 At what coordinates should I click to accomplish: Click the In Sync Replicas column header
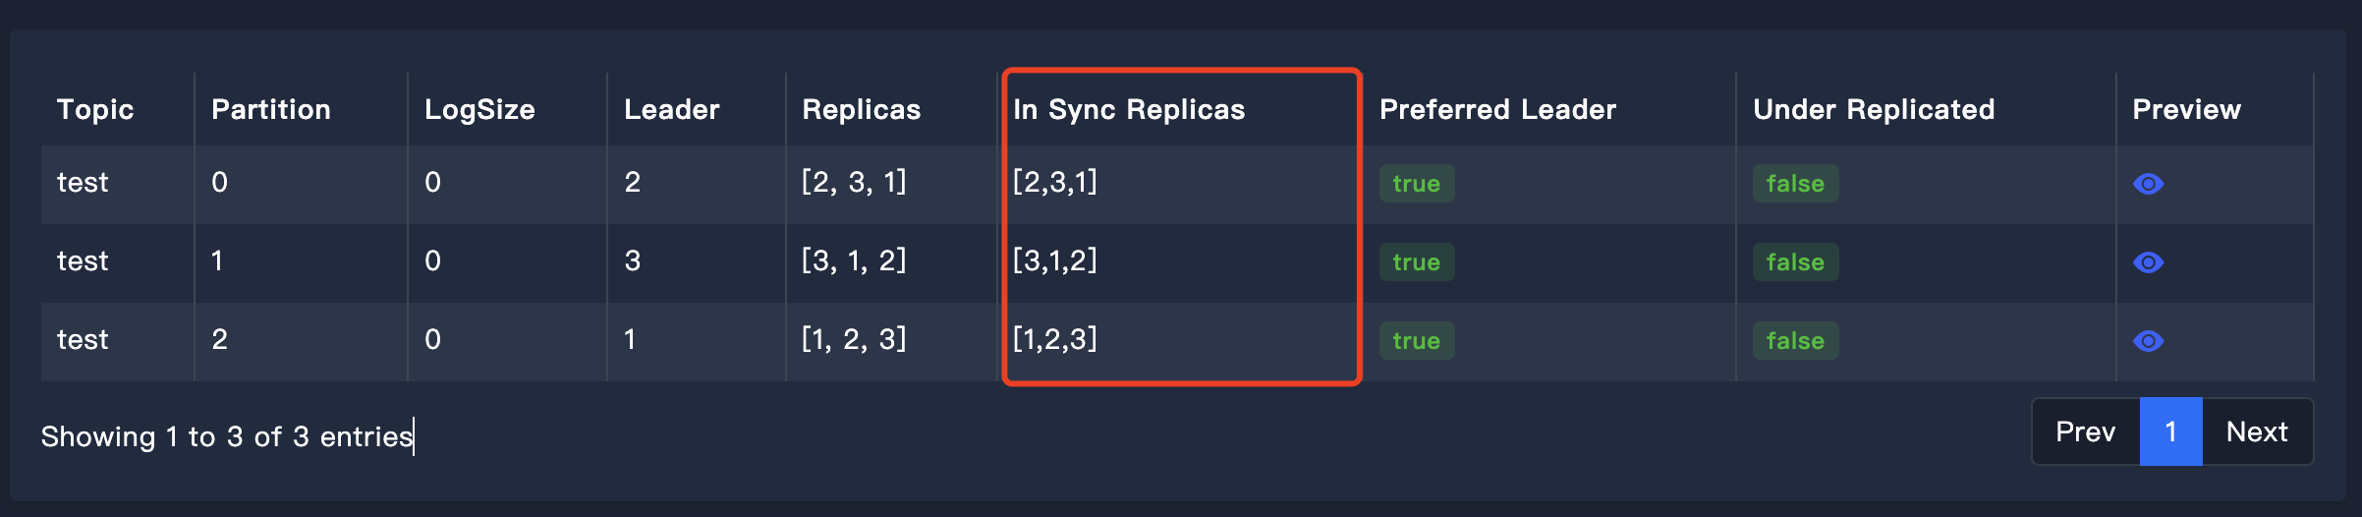coord(1129,109)
